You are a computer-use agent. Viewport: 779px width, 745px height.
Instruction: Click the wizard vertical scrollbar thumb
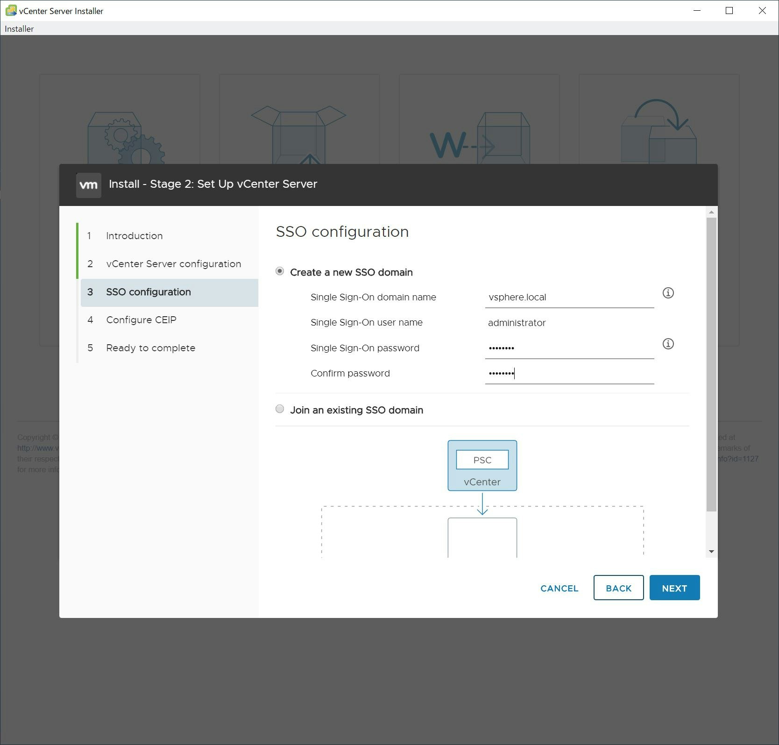click(711, 364)
